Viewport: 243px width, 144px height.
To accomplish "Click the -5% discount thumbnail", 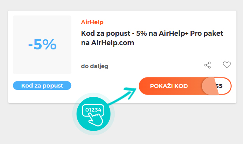I will click(x=42, y=44).
